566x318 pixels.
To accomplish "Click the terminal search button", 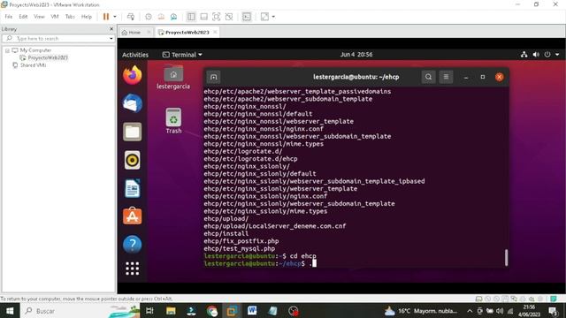I will (x=428, y=77).
